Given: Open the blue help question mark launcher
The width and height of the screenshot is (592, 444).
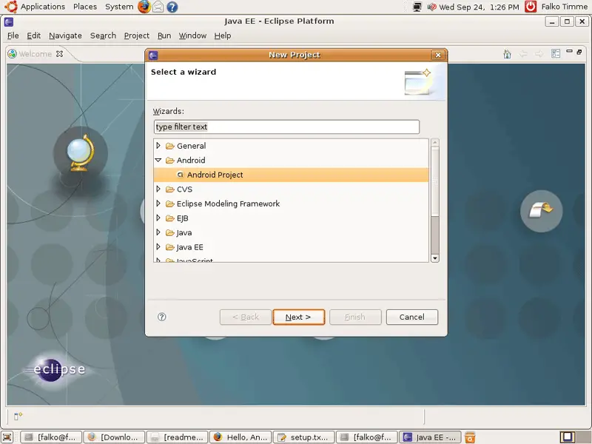Looking at the screenshot, I should click(172, 7).
